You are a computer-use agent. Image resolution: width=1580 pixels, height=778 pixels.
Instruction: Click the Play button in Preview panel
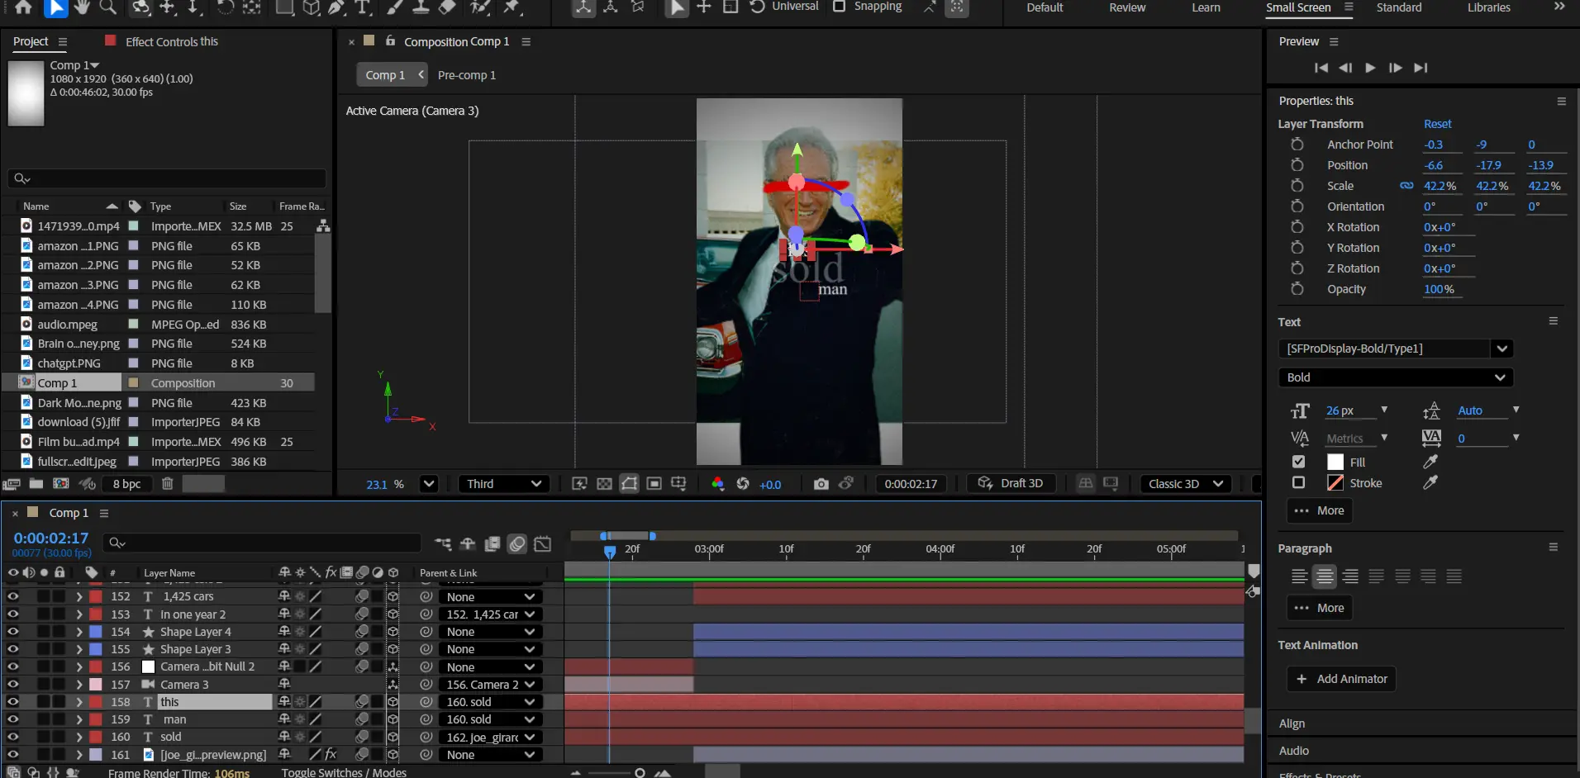point(1370,68)
